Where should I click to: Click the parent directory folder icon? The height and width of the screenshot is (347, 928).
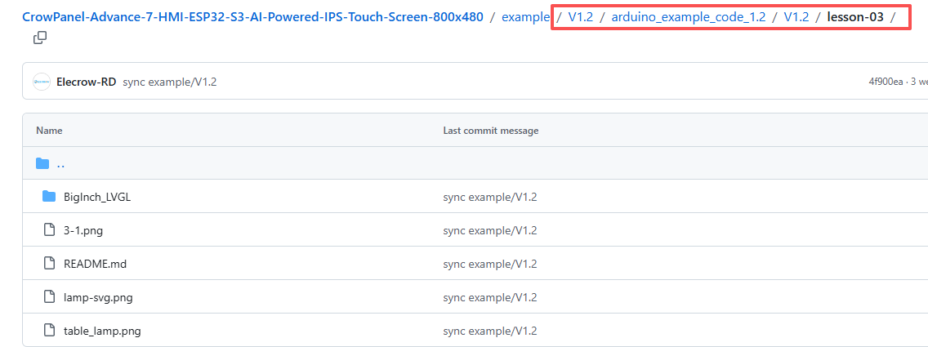pos(42,164)
